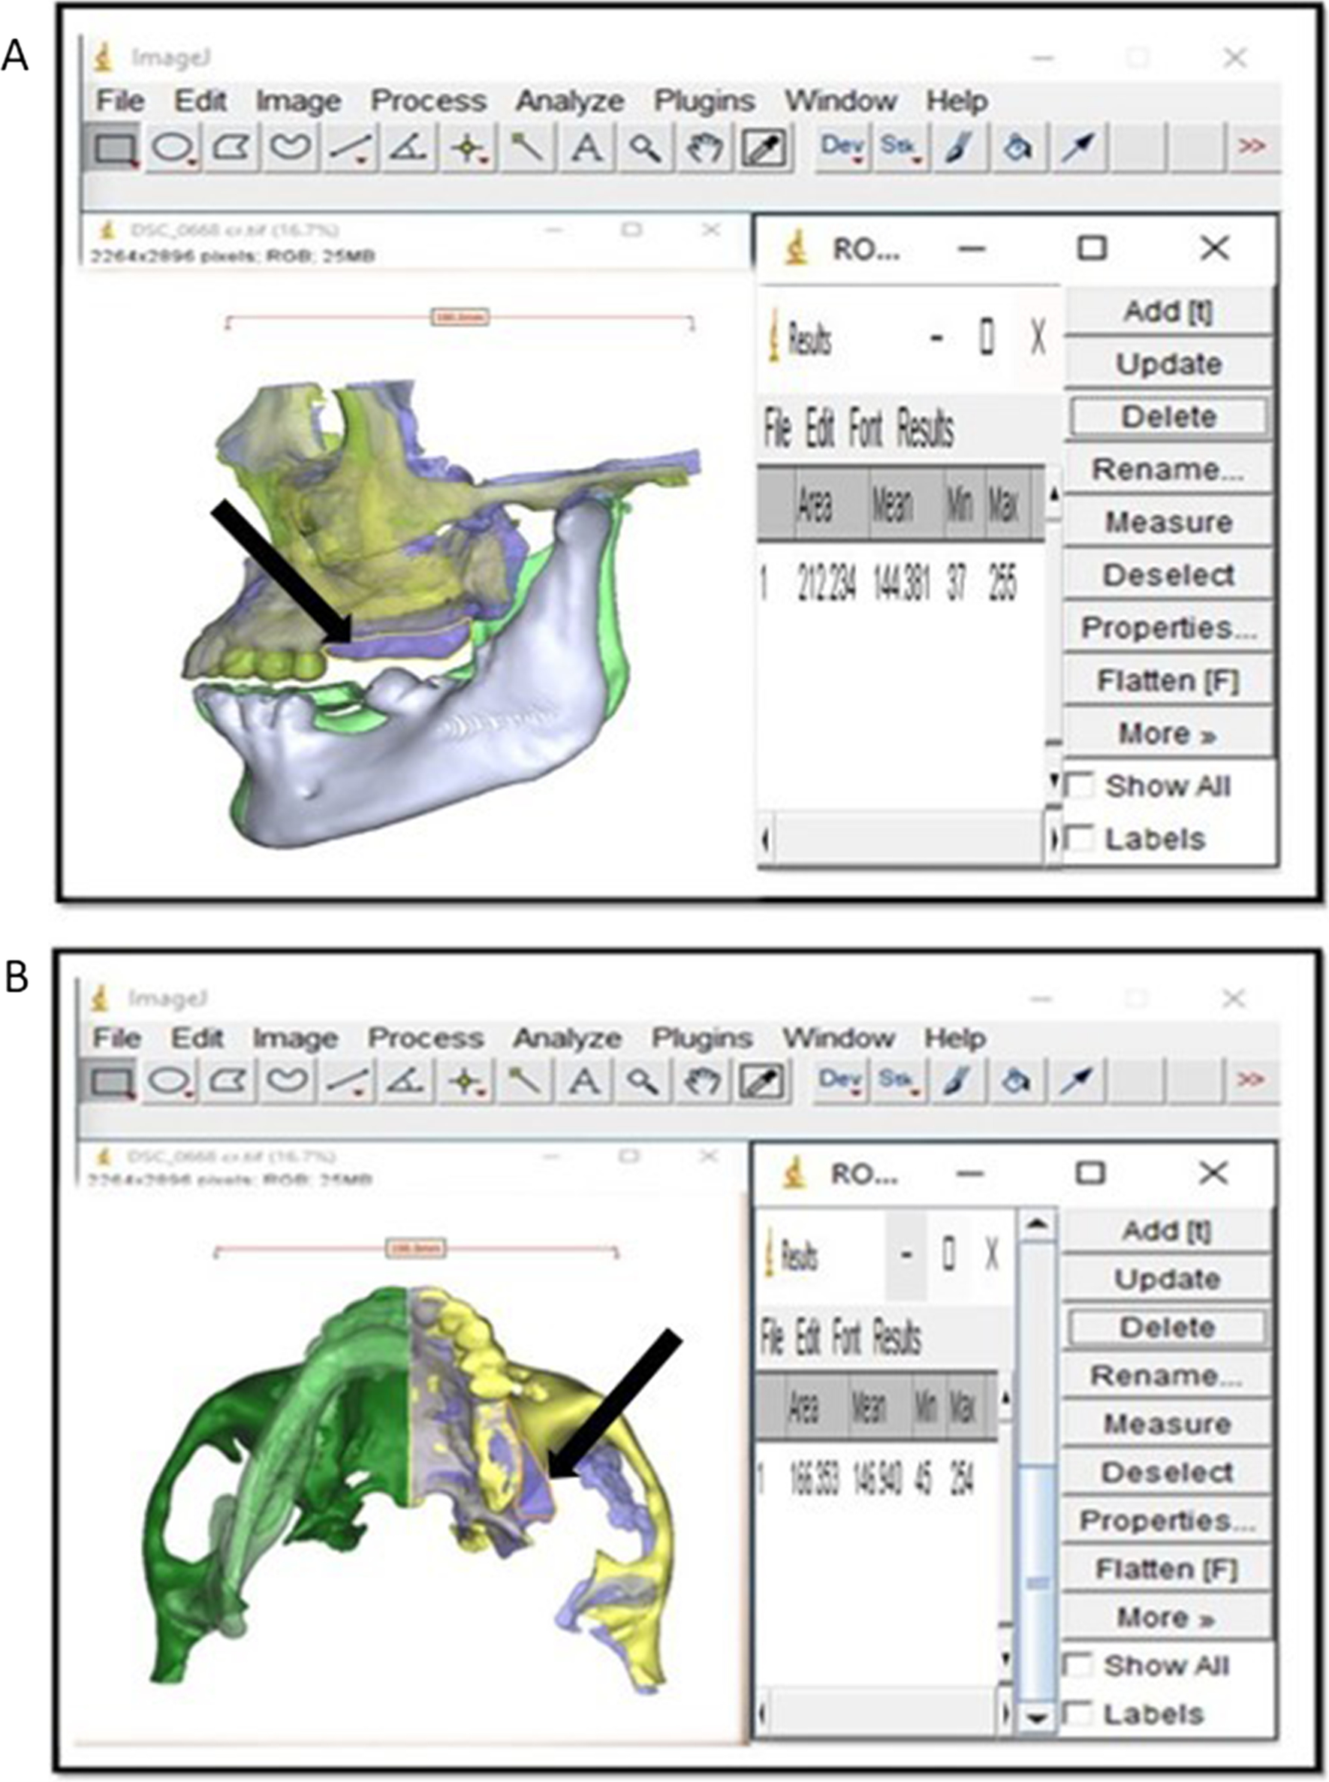Click Deselect in panel A ROI Manager
Viewport: 1329px width, 1782px height.
click(1168, 575)
